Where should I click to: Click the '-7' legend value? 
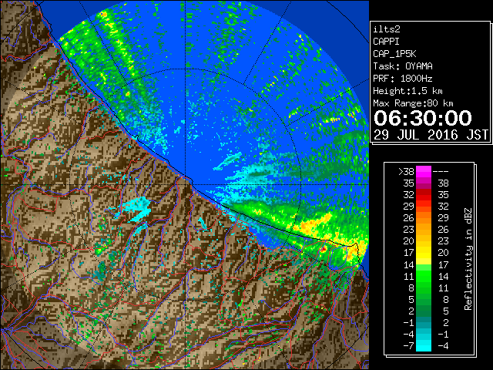409,345
